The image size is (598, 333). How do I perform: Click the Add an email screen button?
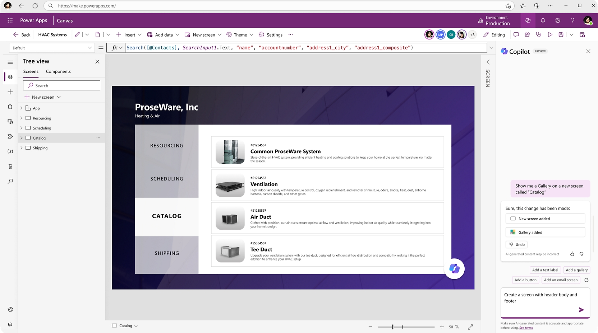coord(561,280)
